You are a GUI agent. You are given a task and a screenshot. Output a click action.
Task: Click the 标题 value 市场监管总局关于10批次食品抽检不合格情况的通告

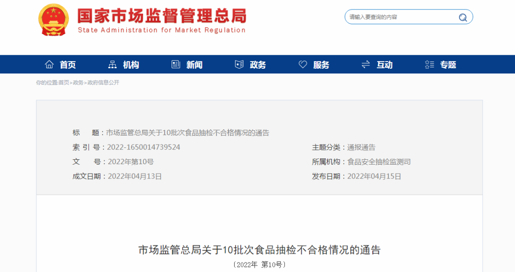[x=187, y=133]
